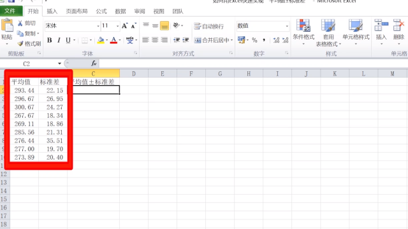Expand font color dropdown arrow
This screenshot has width=408, height=229.
click(x=120, y=40)
